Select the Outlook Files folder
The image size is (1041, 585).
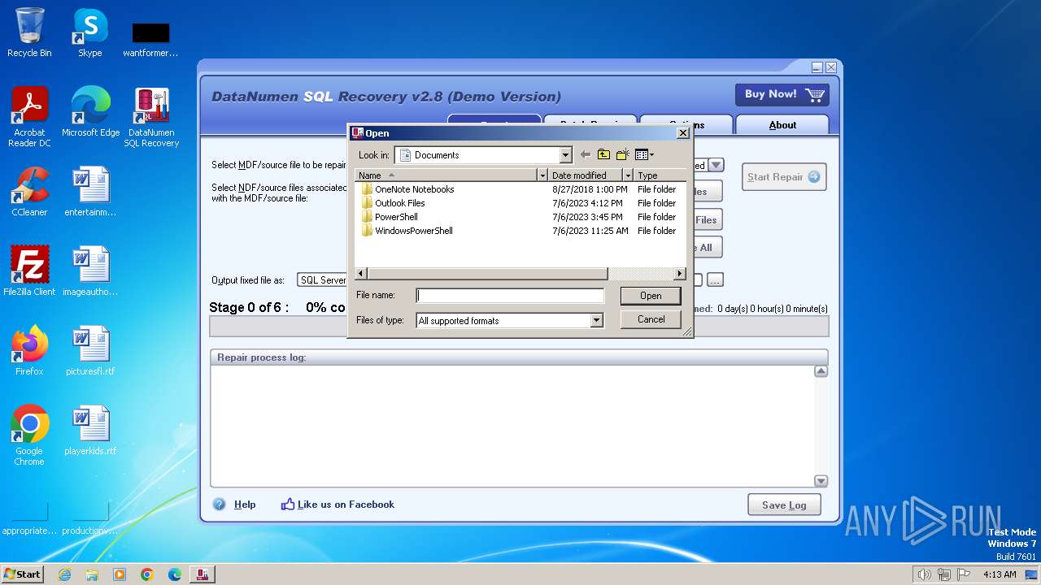[399, 203]
